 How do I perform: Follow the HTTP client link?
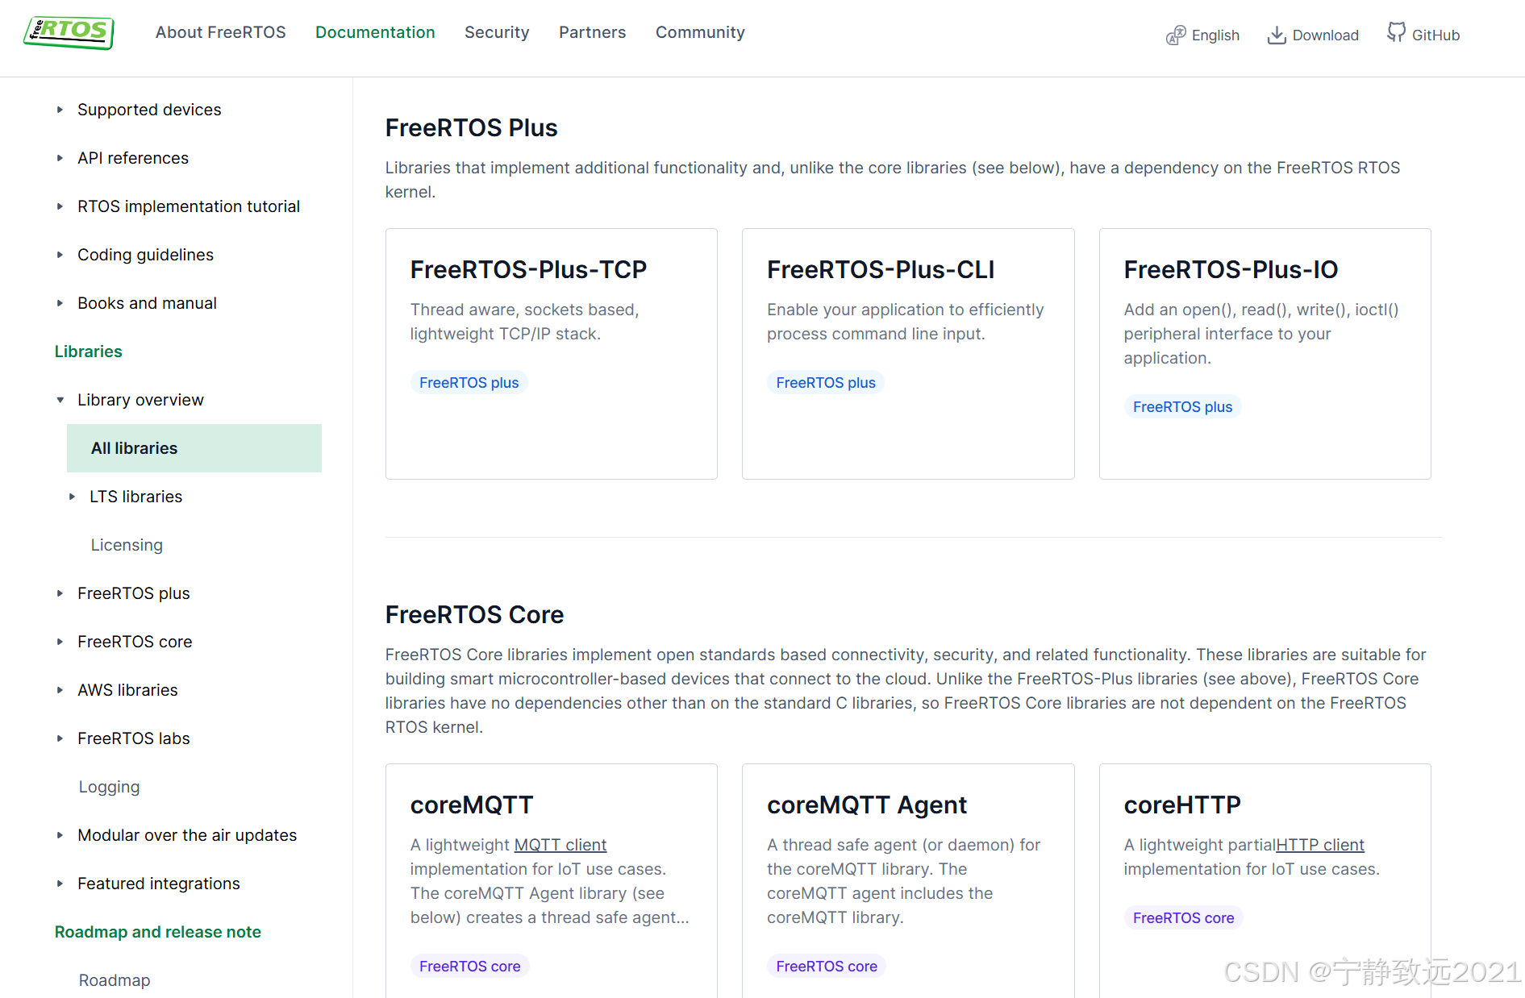[x=1320, y=845]
